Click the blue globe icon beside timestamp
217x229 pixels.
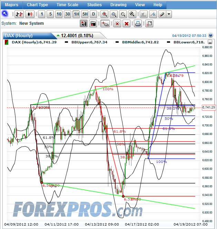210,35
